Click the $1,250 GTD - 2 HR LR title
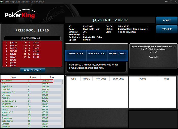Image resolution: width=178 pixels, height=129 pixels. 110,20
